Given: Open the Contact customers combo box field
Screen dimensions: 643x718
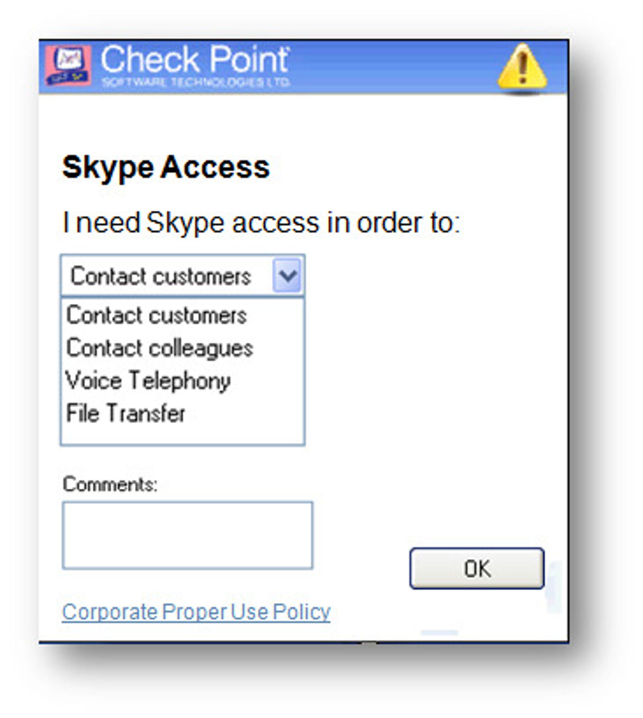Looking at the screenshot, I should [183, 276].
